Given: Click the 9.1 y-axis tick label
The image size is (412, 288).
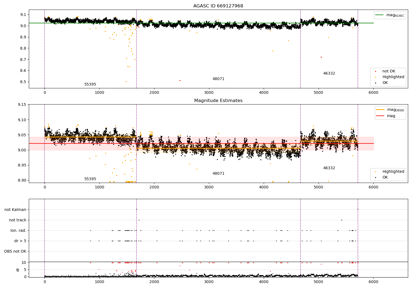Looking at the screenshot, I should (x=23, y=15).
